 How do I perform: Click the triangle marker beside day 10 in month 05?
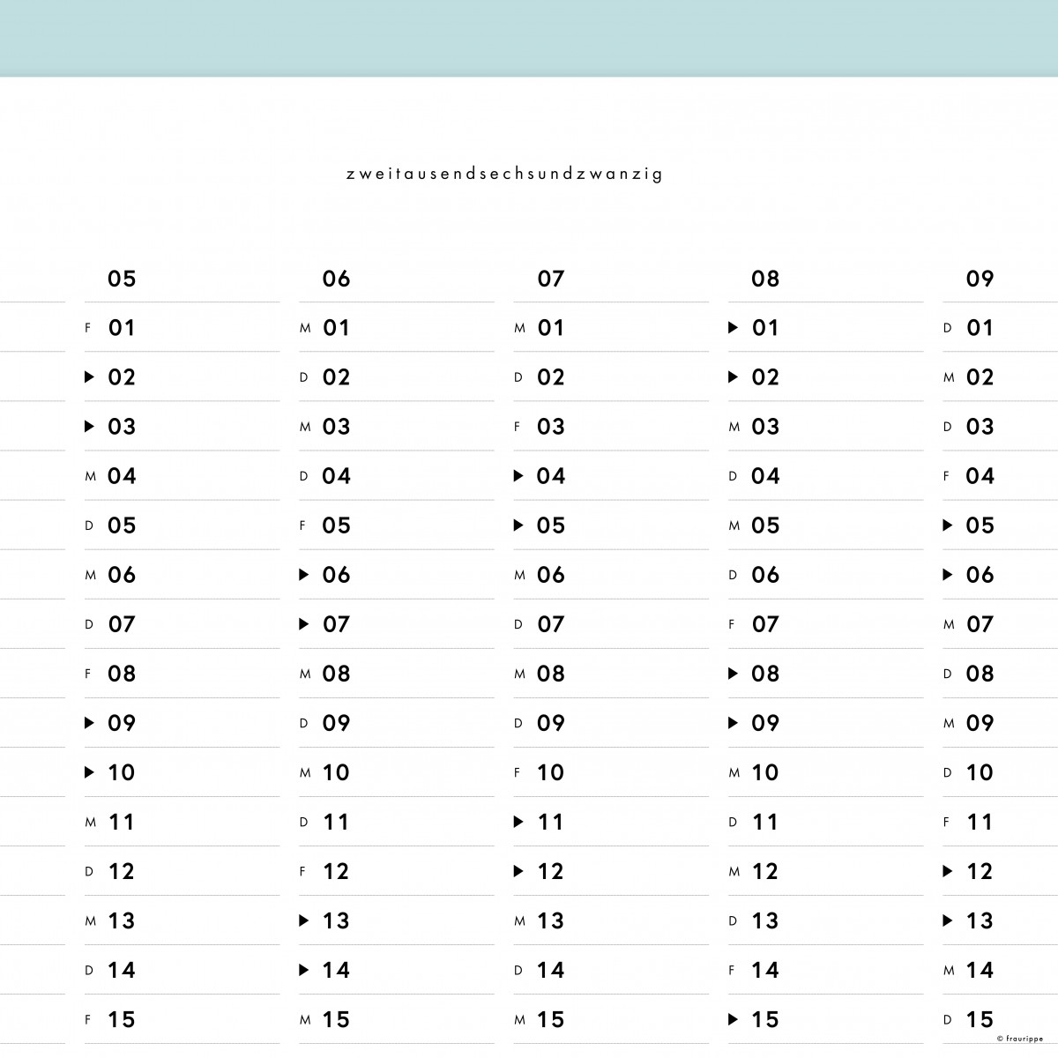pyautogui.click(x=89, y=772)
